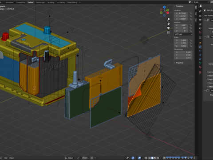Edit the Scale X field

tap(181, 40)
